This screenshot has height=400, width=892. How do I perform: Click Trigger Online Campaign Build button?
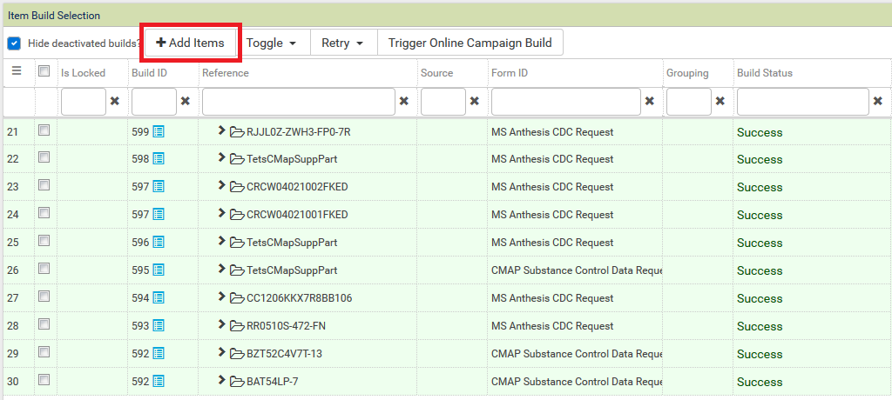(x=470, y=43)
